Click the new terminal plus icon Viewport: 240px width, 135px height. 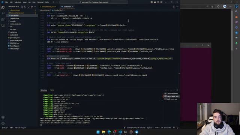tap(166, 90)
